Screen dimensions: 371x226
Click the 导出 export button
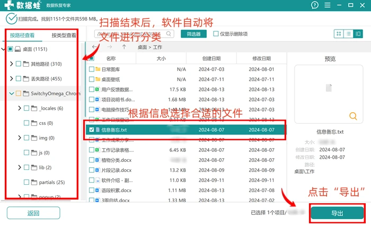pos(337,213)
